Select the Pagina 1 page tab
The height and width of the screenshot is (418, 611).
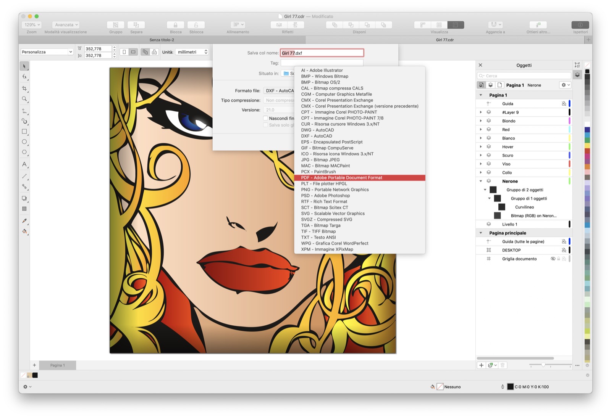point(58,365)
